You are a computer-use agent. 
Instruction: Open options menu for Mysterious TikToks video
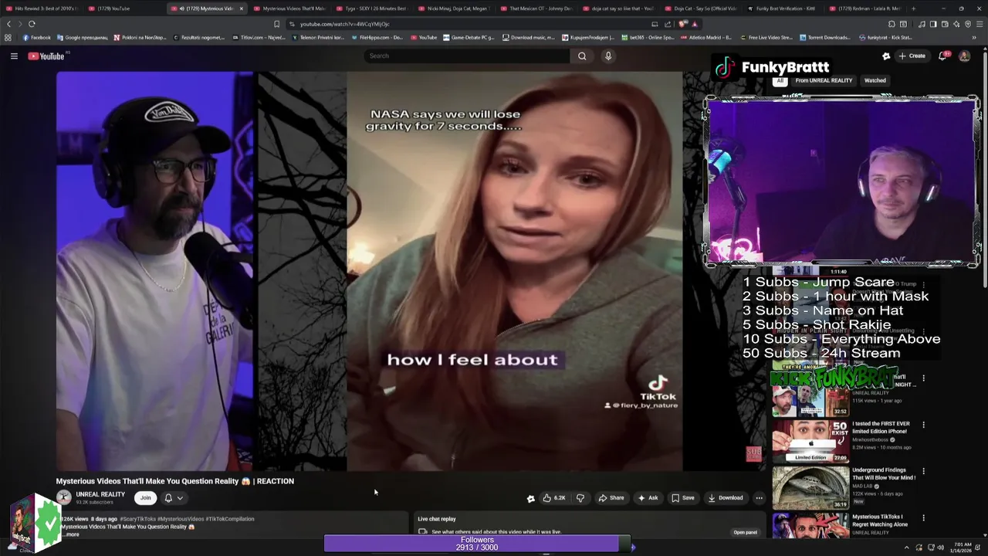(x=923, y=517)
